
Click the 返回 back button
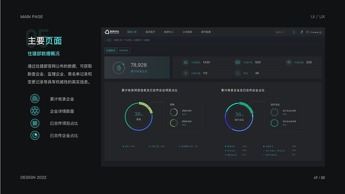(x=108, y=40)
